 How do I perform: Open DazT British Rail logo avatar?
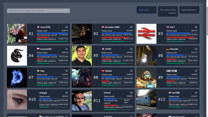[x=146, y=34]
